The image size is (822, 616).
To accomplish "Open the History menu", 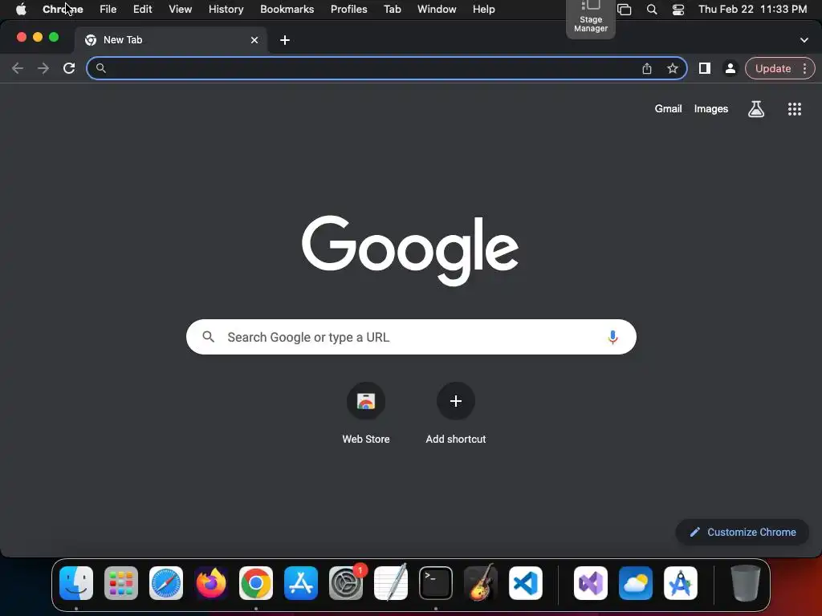I will point(226,10).
